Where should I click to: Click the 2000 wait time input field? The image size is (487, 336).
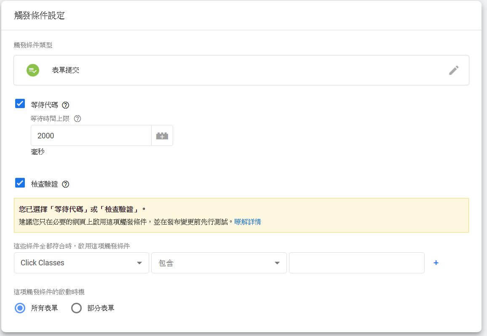[91, 136]
